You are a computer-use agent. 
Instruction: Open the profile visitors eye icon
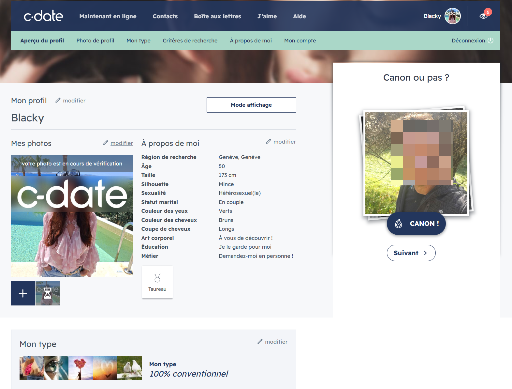483,16
